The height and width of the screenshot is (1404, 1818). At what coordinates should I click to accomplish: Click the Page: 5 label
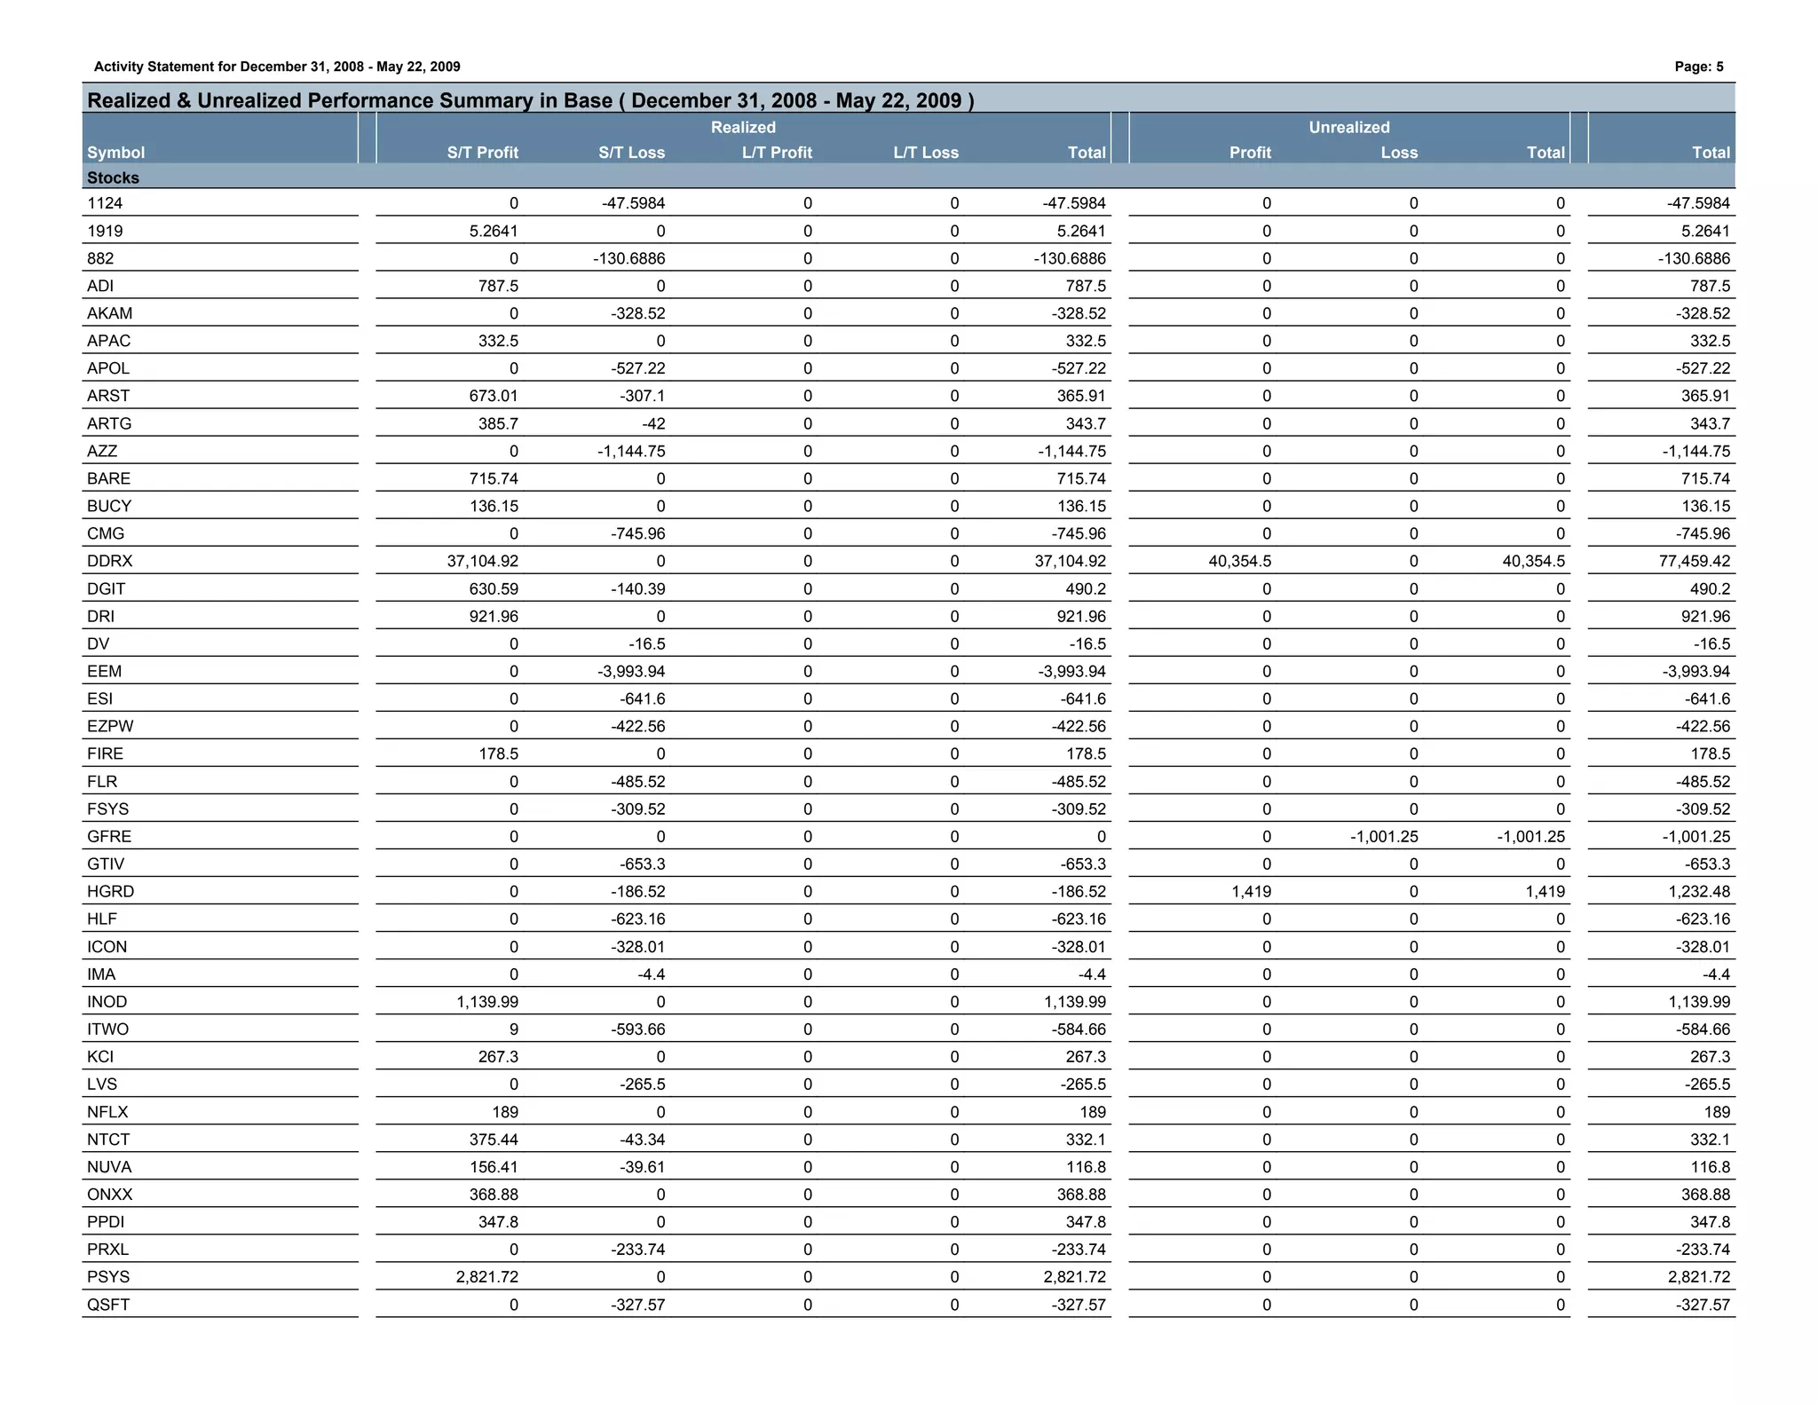(1698, 67)
